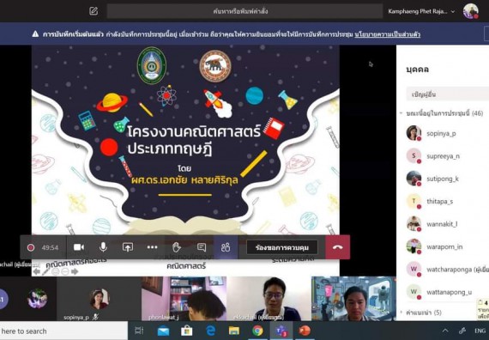Open File Explorer on the taskbar
The height and width of the screenshot is (340, 489).
(x=234, y=331)
